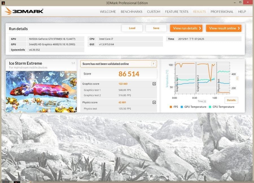Click the 3DMark logo in the header
Image resolution: width=254 pixels, height=183 pixels.
pyautogui.click(x=24, y=11)
